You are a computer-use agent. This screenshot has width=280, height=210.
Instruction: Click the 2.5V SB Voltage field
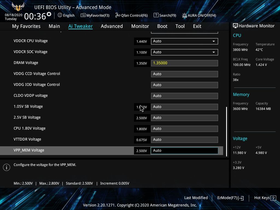click(185, 118)
